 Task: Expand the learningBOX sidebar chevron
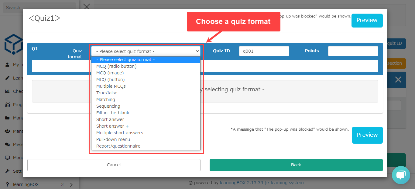(x=71, y=184)
